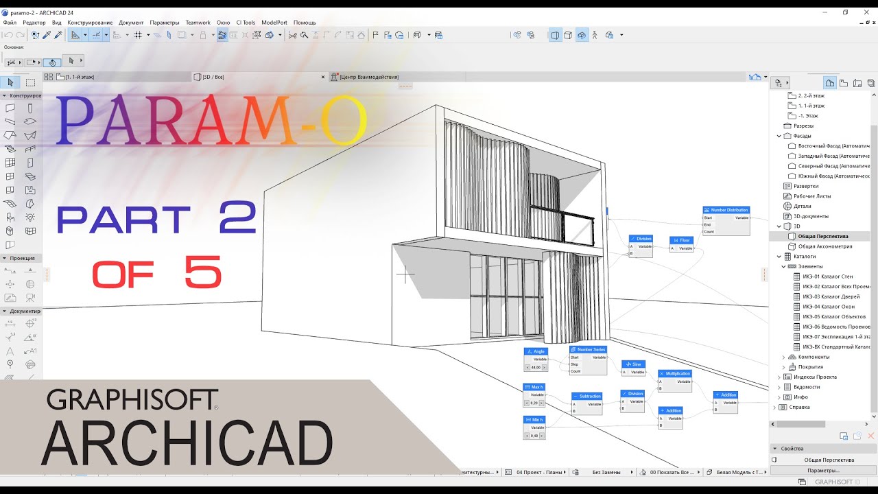Open the Project Map view in Navigator

pyautogui.click(x=830, y=83)
